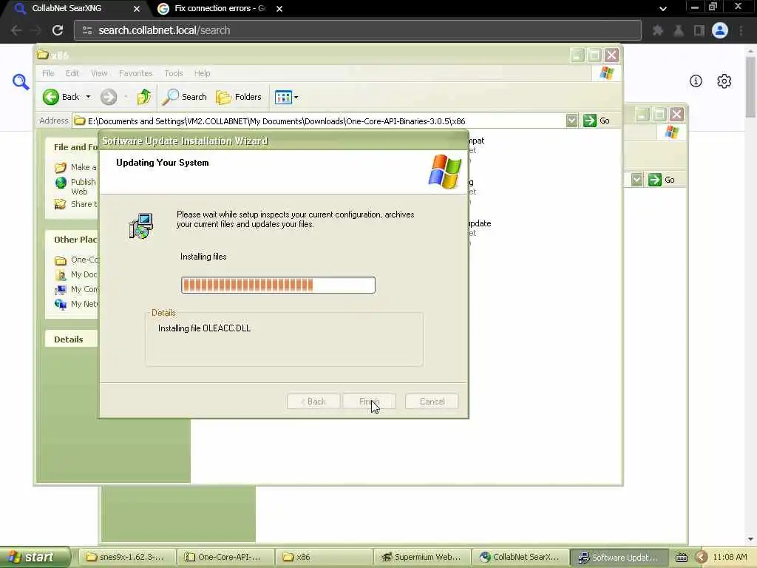Click the keyboard tray icon
The height and width of the screenshot is (568, 757).
click(x=681, y=558)
